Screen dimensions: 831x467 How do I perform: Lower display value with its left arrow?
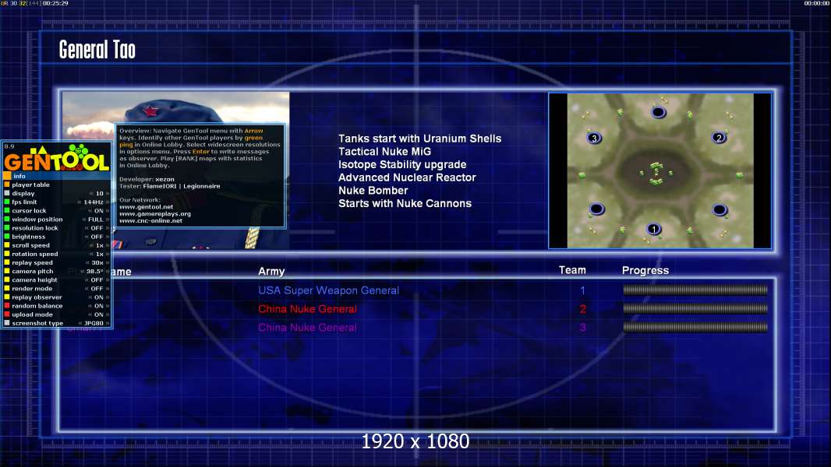click(90, 194)
